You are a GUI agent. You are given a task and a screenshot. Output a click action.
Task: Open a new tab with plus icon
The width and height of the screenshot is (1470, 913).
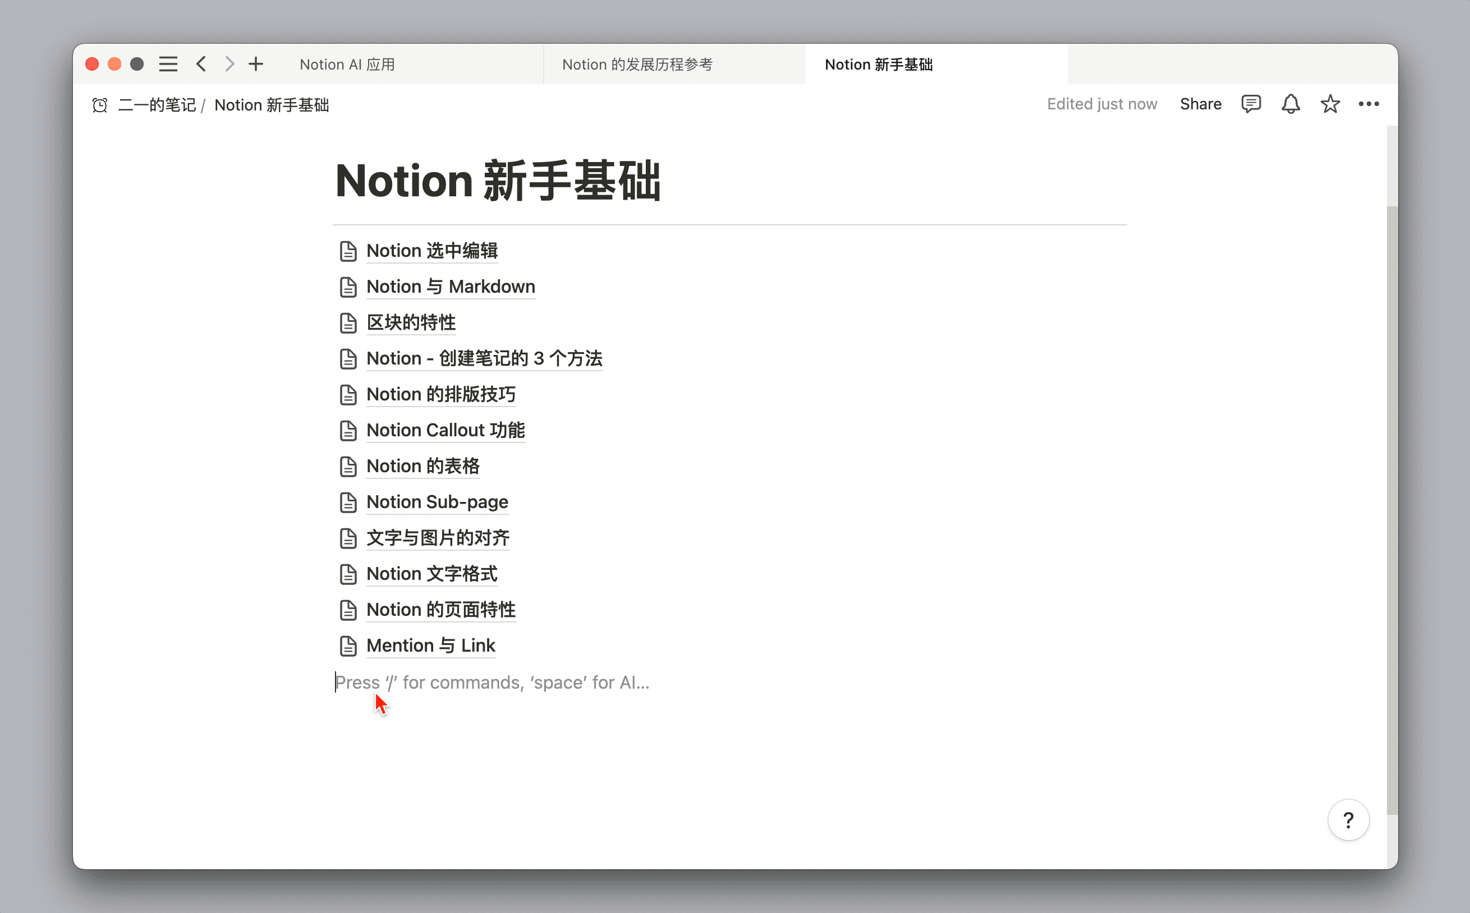[256, 64]
